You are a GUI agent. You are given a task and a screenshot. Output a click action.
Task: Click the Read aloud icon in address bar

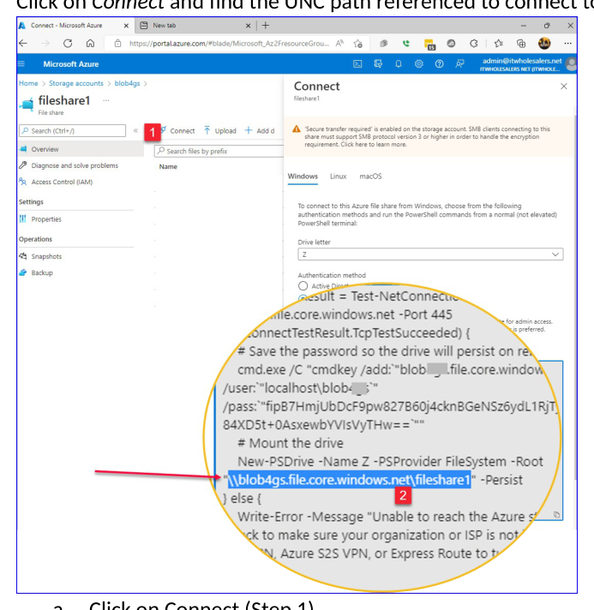point(339,43)
